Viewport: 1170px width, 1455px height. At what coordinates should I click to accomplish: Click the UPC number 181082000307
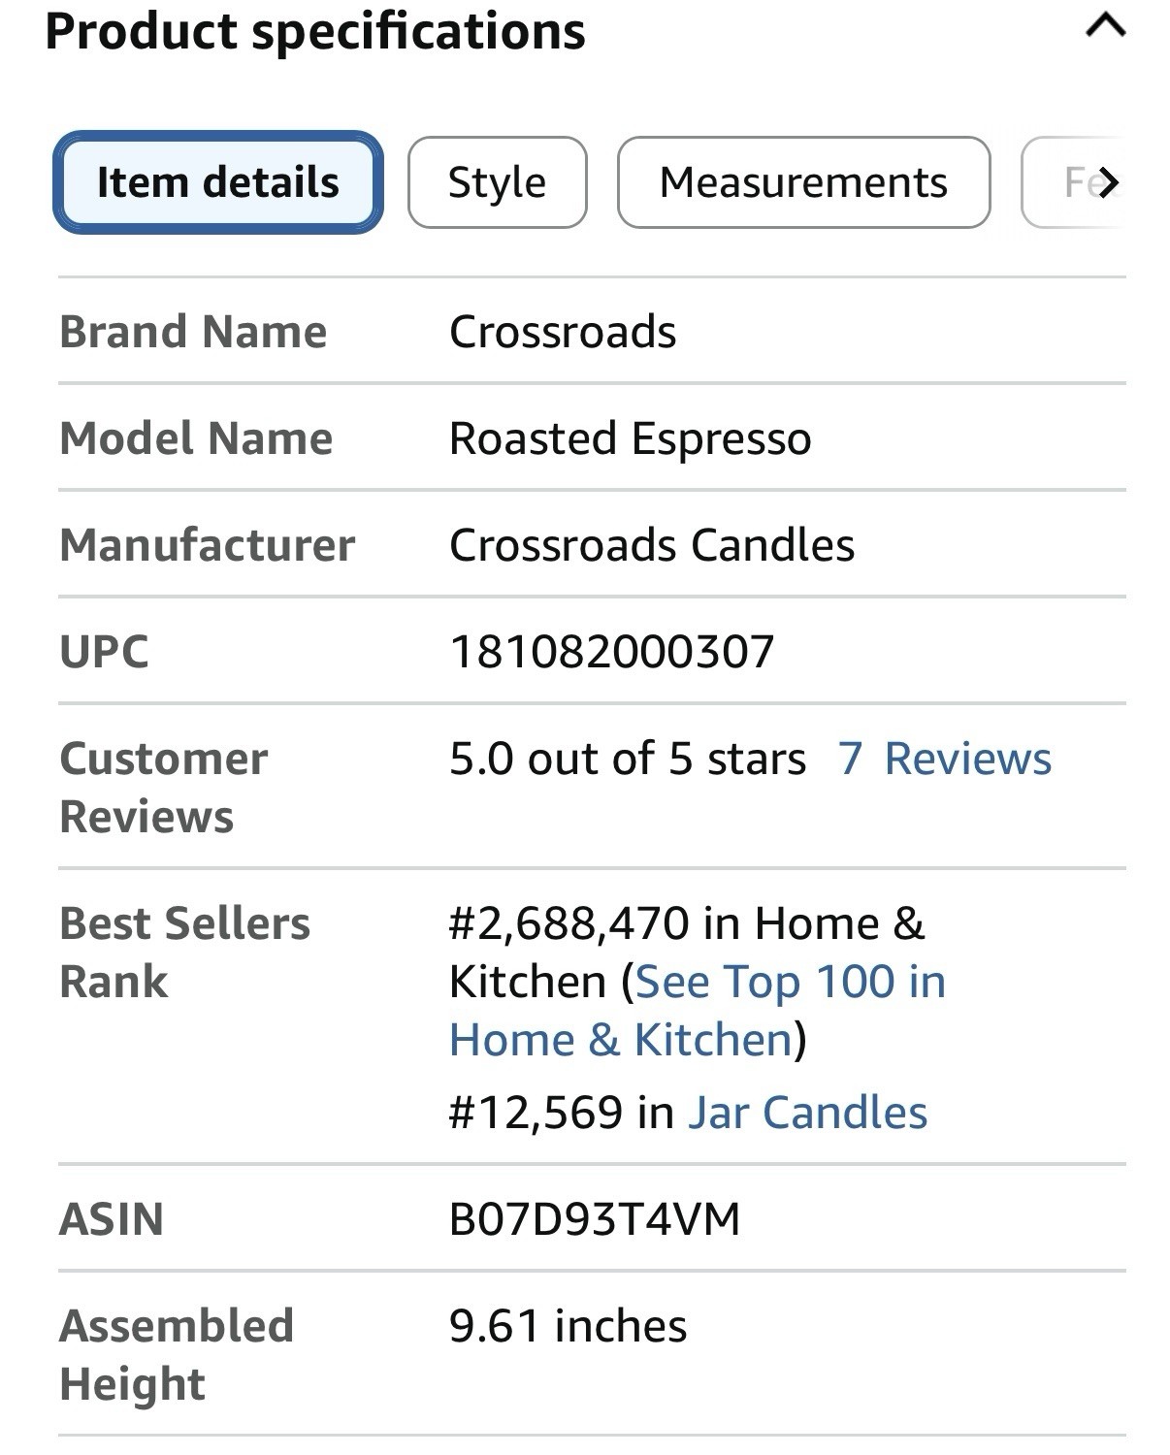click(612, 652)
